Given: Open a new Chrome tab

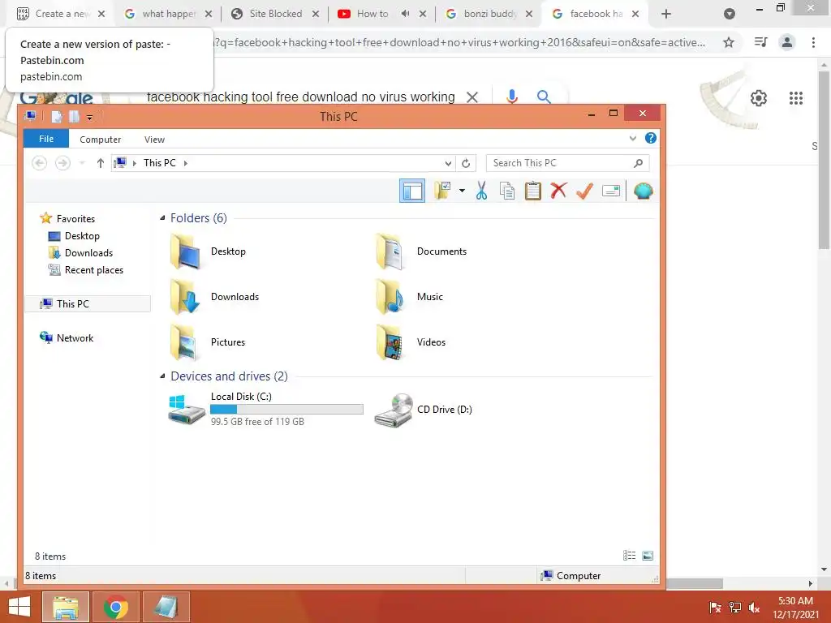Looking at the screenshot, I should 666,14.
